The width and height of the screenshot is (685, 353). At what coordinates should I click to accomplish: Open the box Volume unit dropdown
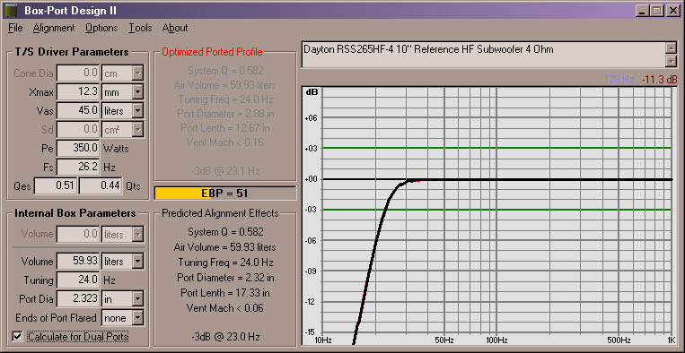click(x=137, y=262)
